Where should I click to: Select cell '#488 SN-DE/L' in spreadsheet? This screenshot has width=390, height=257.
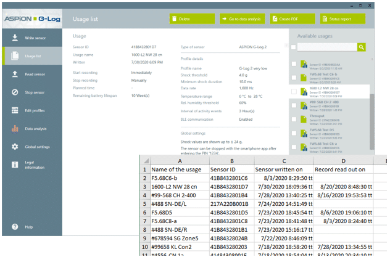click(180, 204)
